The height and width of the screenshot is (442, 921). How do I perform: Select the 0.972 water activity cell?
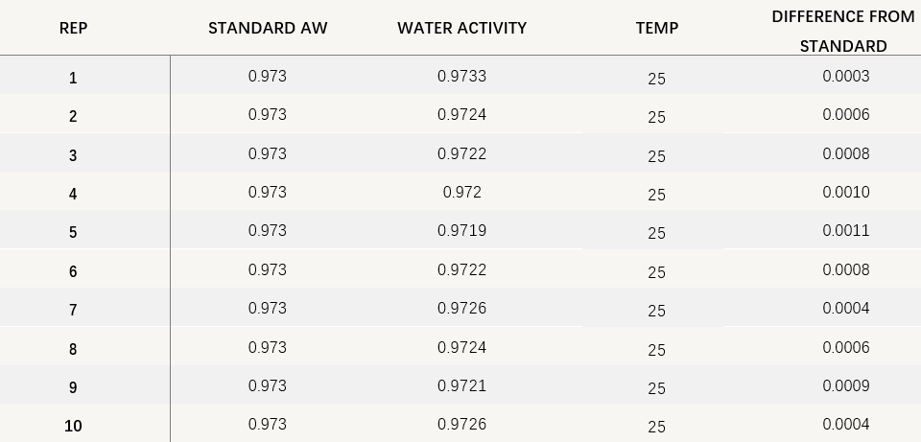click(x=461, y=192)
